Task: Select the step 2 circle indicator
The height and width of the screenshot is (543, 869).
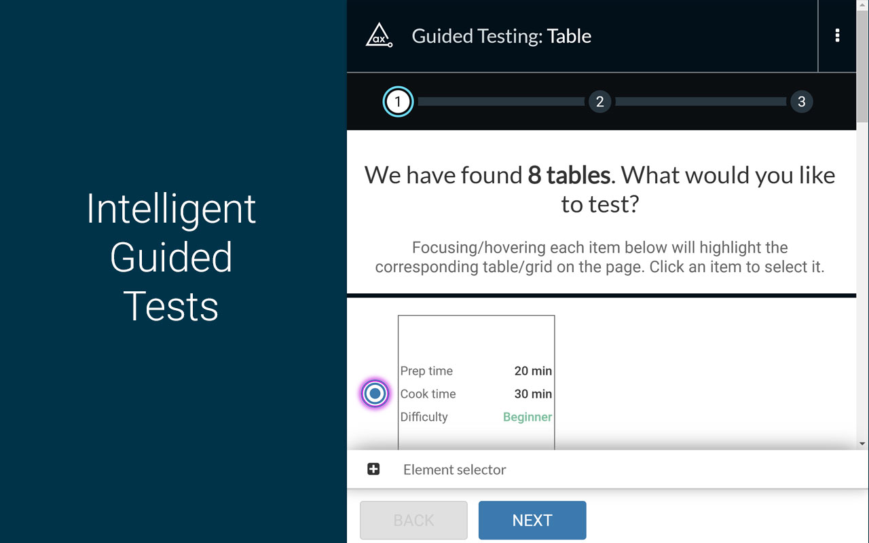Action: tap(599, 102)
